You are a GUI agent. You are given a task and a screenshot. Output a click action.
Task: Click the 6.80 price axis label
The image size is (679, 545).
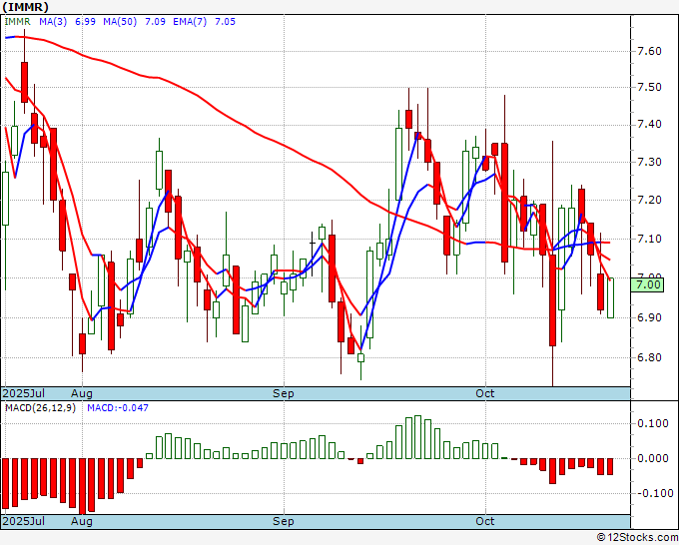tap(650, 357)
